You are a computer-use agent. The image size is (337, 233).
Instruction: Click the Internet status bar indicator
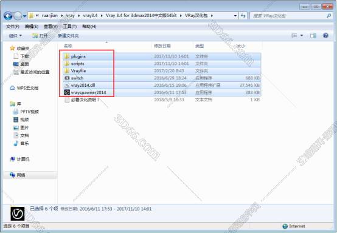coord(294,226)
